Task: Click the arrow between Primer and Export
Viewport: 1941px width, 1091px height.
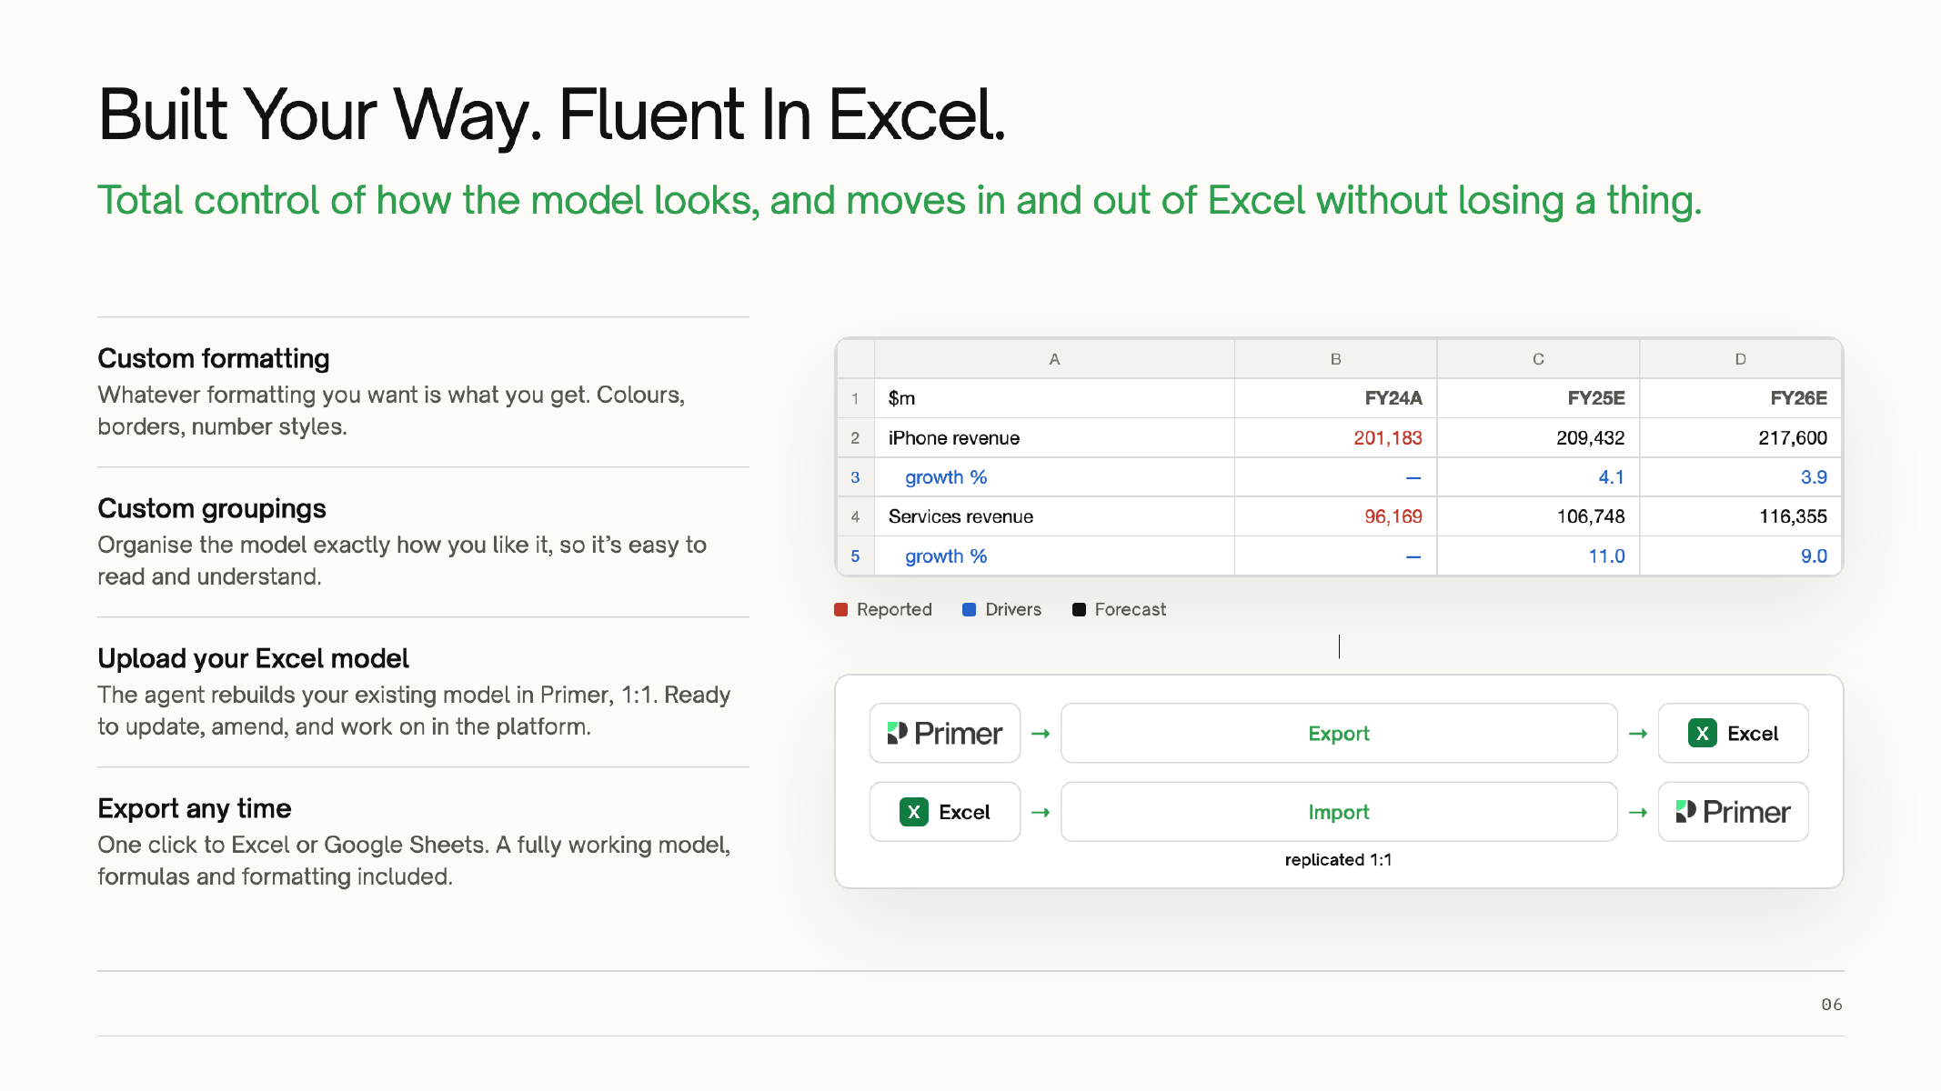Action: pyautogui.click(x=1041, y=733)
